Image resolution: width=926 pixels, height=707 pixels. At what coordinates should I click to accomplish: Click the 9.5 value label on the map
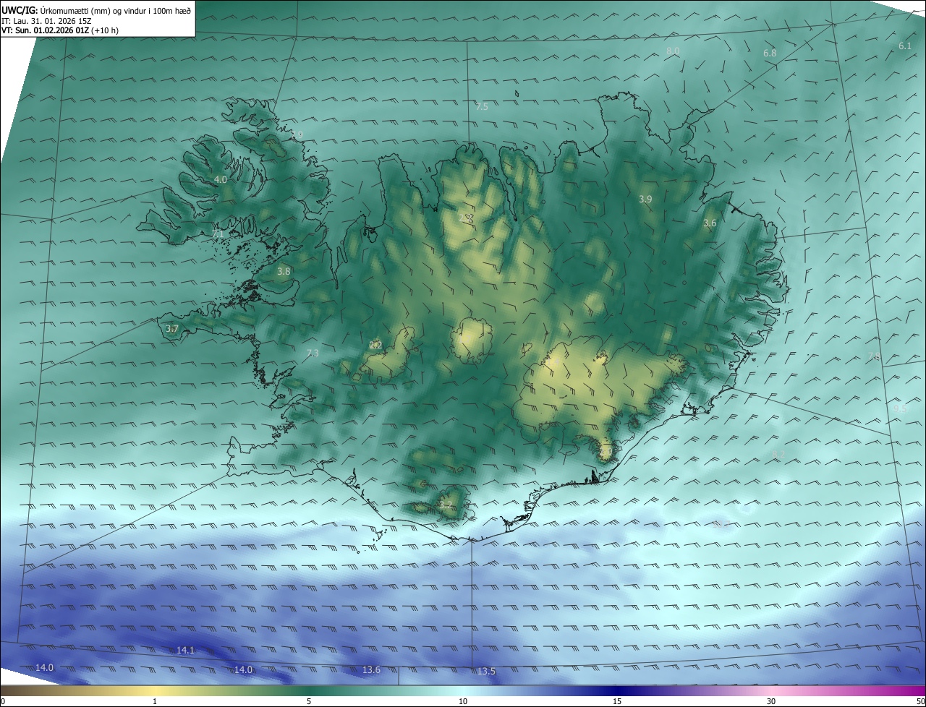point(900,408)
